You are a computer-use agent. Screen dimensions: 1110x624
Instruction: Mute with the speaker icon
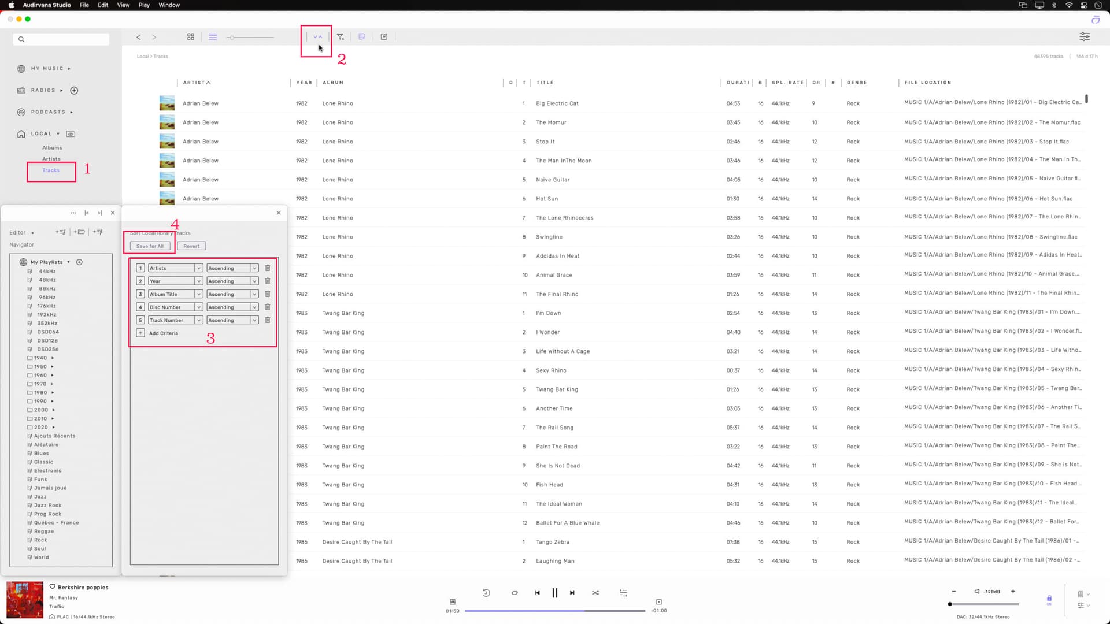(x=977, y=592)
